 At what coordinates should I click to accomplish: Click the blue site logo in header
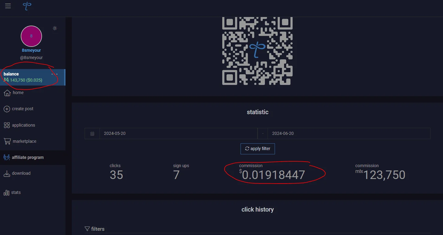point(27,6)
